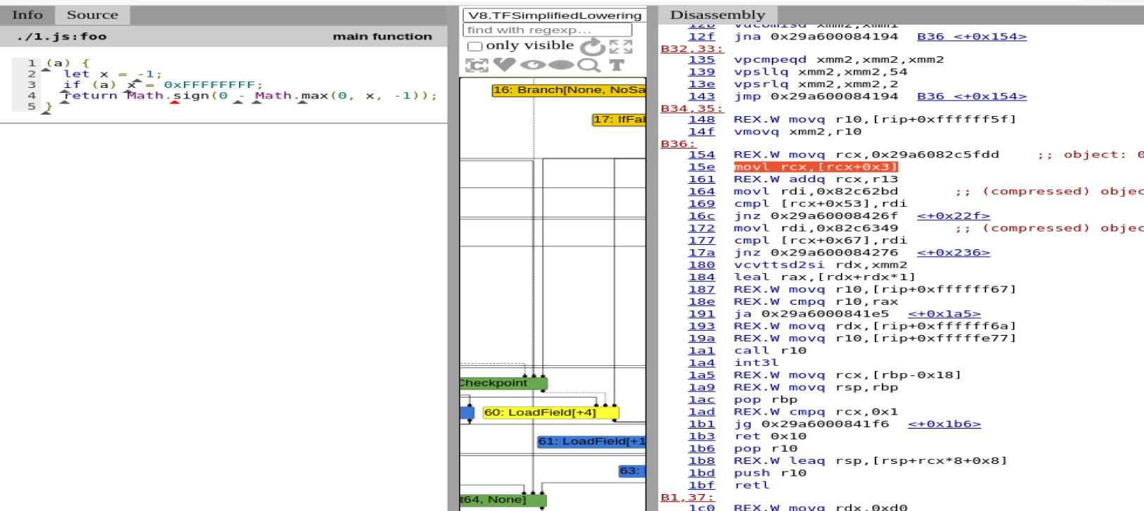The width and height of the screenshot is (1144, 511).
Task: Click the re-layout graph circular arrow icon
Action: 593,46
